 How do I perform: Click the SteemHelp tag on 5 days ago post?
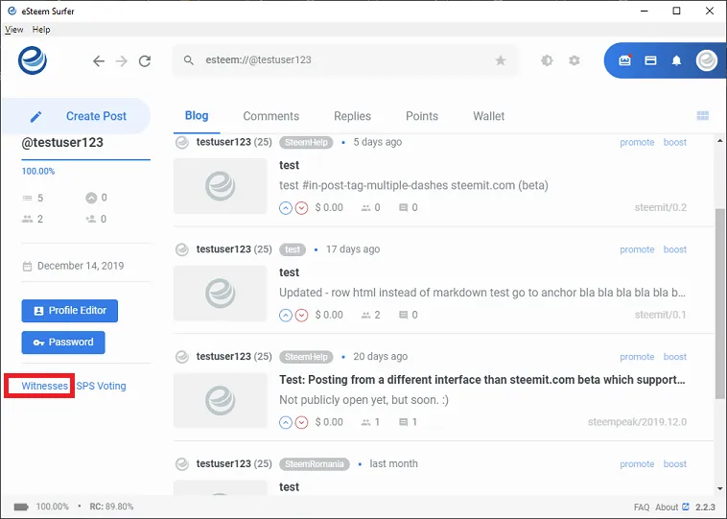(x=306, y=142)
